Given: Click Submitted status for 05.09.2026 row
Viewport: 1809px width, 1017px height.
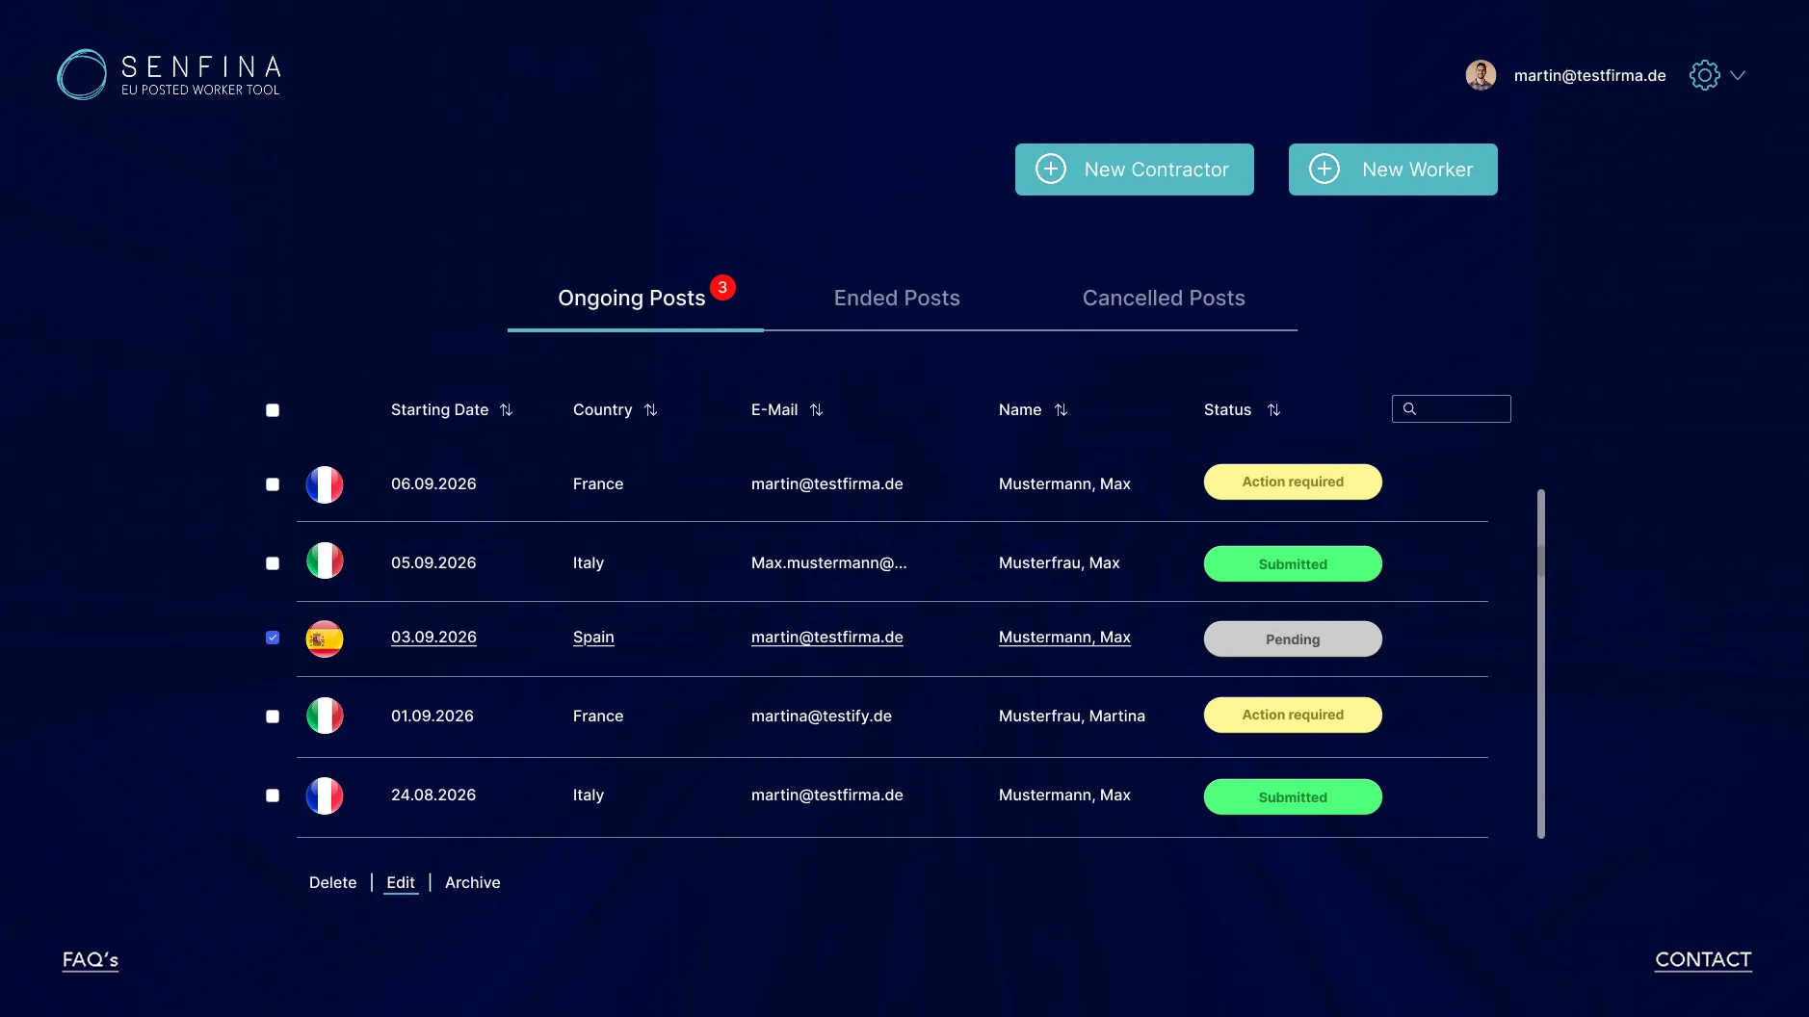Looking at the screenshot, I should click(1293, 564).
